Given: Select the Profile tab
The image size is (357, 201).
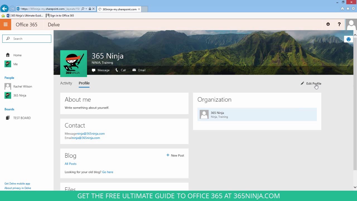Looking at the screenshot, I should click(x=84, y=83).
